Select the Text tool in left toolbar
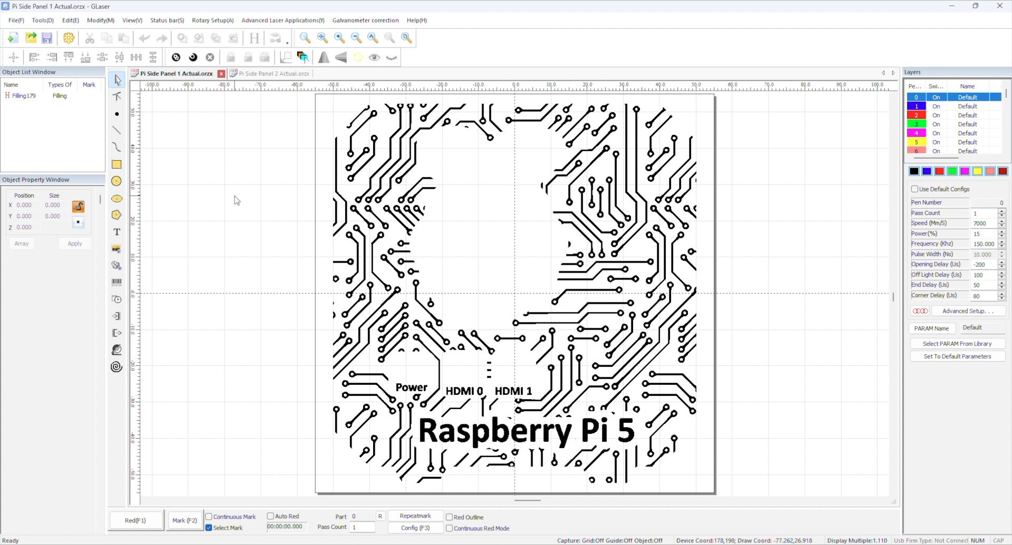Screen dimensions: 1012x545 tap(116, 232)
